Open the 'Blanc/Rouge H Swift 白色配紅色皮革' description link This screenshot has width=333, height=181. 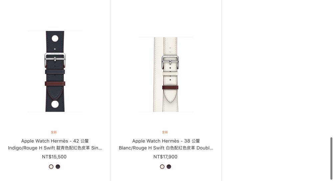point(166,148)
